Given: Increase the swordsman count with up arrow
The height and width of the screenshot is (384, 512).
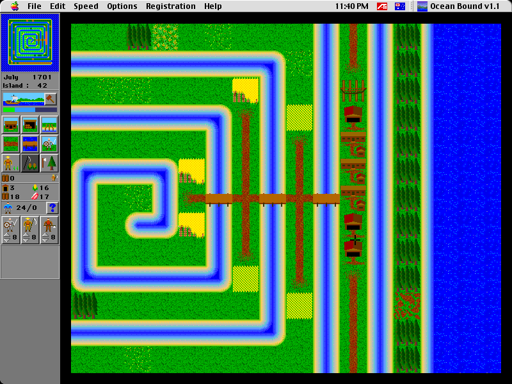Looking at the screenshot, I should [x=7, y=235].
